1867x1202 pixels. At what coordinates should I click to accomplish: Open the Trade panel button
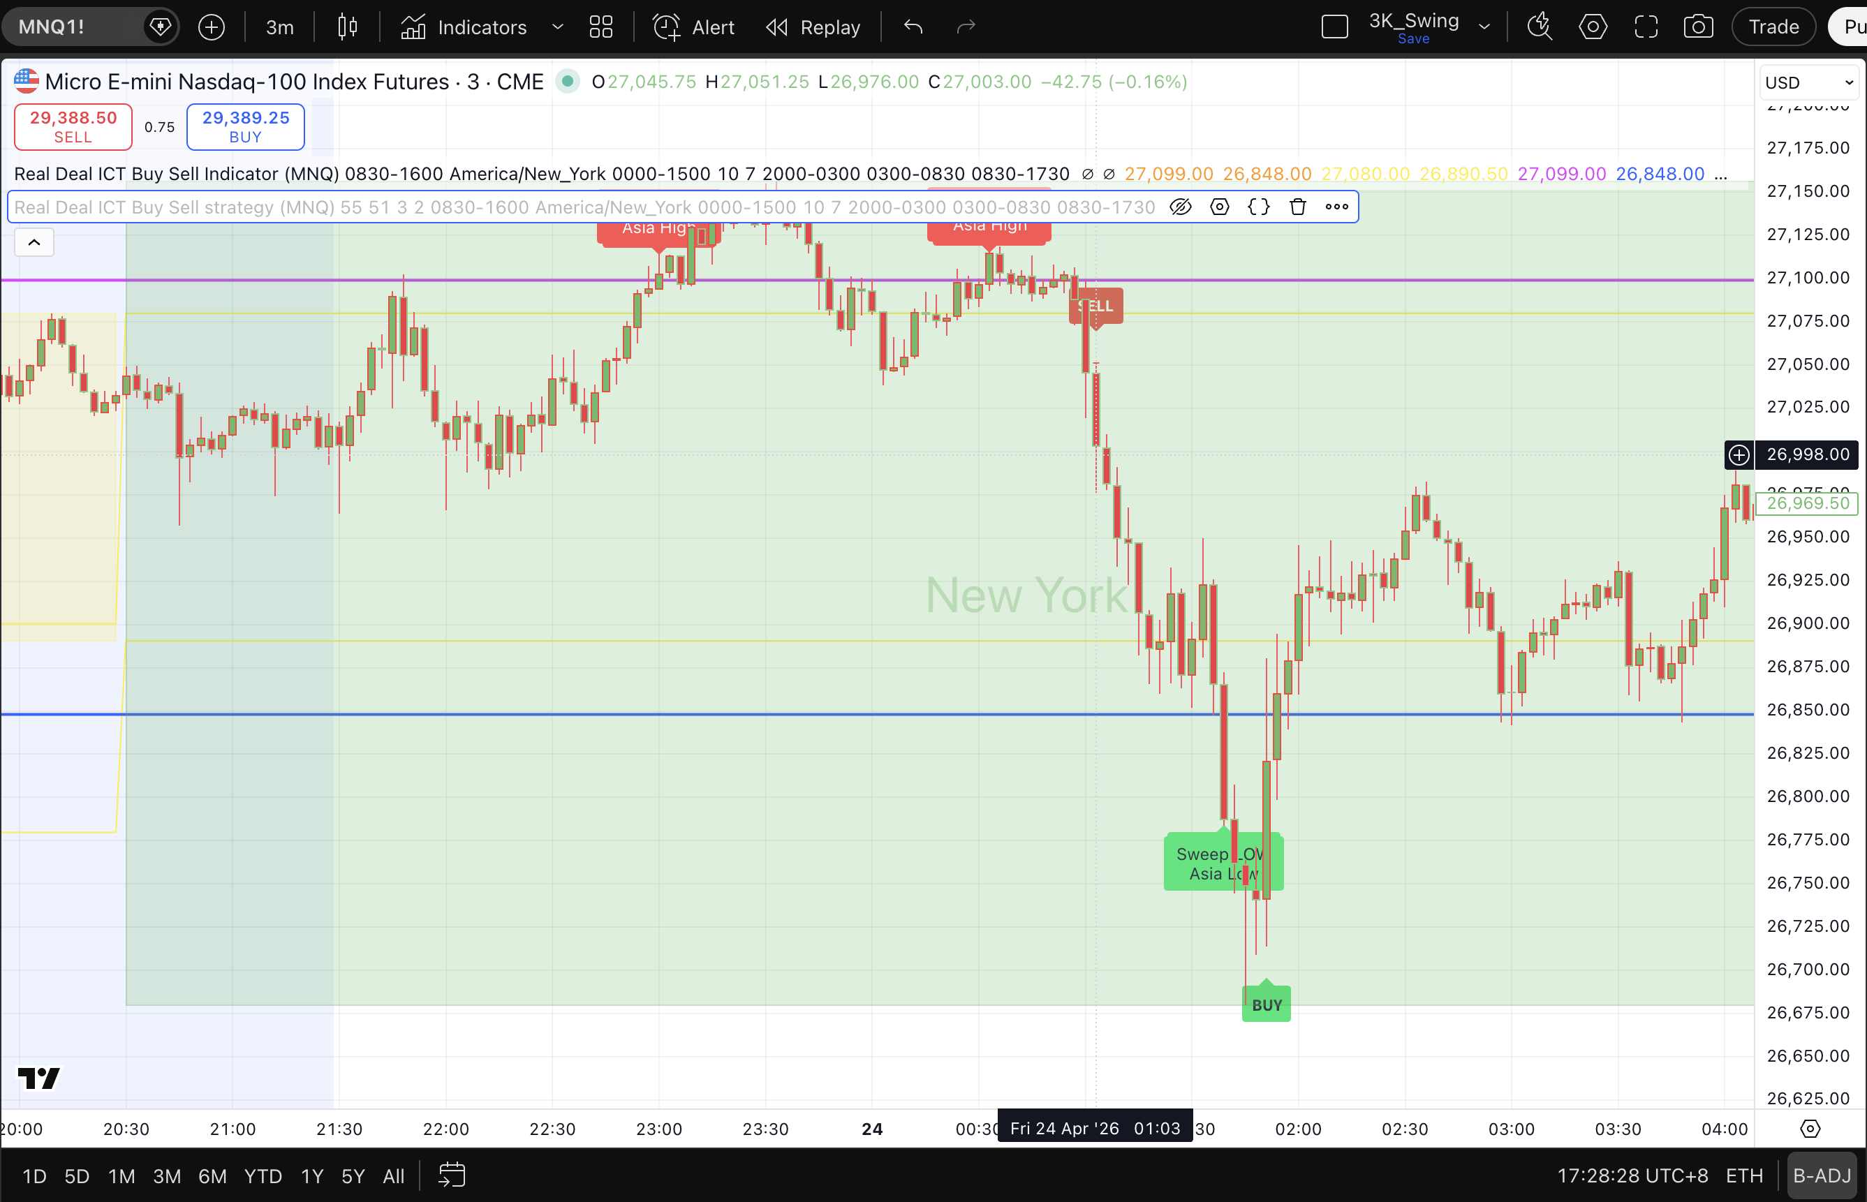[1773, 27]
